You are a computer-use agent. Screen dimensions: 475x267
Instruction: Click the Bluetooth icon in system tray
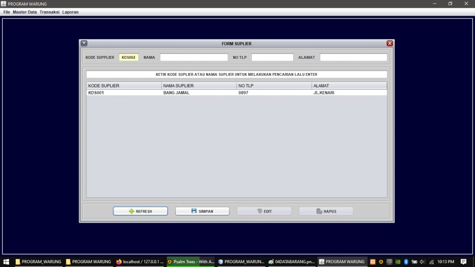pos(406,262)
